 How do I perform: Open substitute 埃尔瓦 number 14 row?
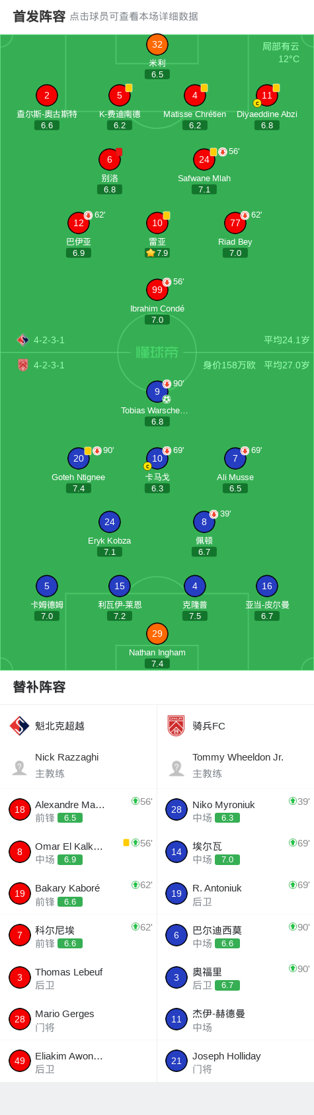click(x=235, y=852)
